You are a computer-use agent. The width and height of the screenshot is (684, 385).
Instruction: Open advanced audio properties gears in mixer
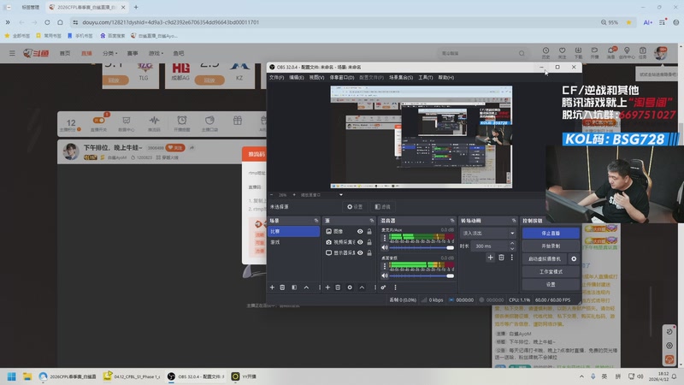pos(383,287)
